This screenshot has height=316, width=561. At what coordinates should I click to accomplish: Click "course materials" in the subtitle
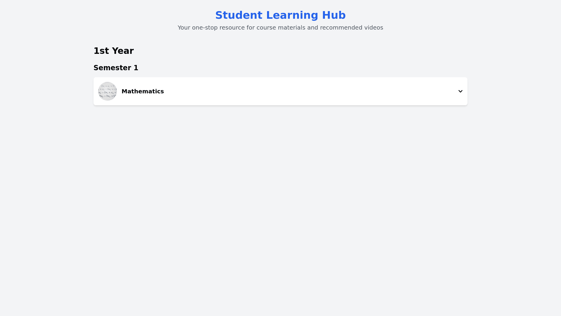point(281,28)
